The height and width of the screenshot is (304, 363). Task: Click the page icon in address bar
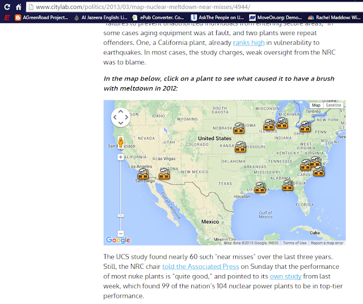coord(31,7)
